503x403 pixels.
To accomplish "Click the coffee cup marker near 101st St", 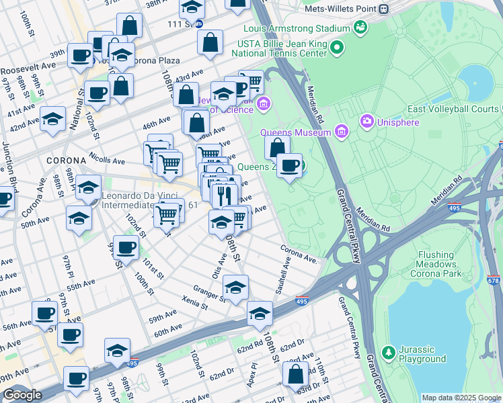I will click(126, 248).
